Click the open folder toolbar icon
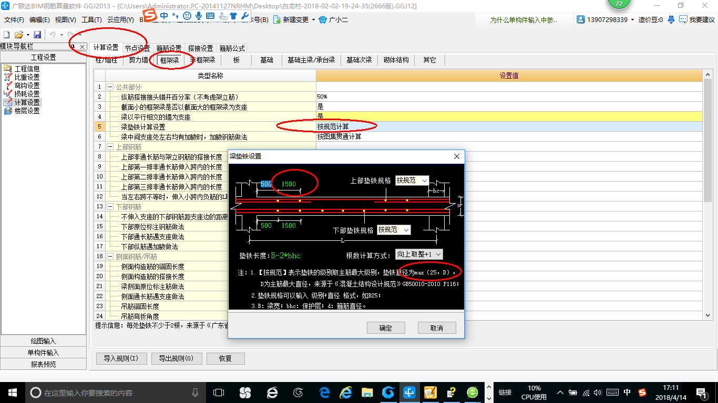The image size is (718, 403). [x=18, y=35]
